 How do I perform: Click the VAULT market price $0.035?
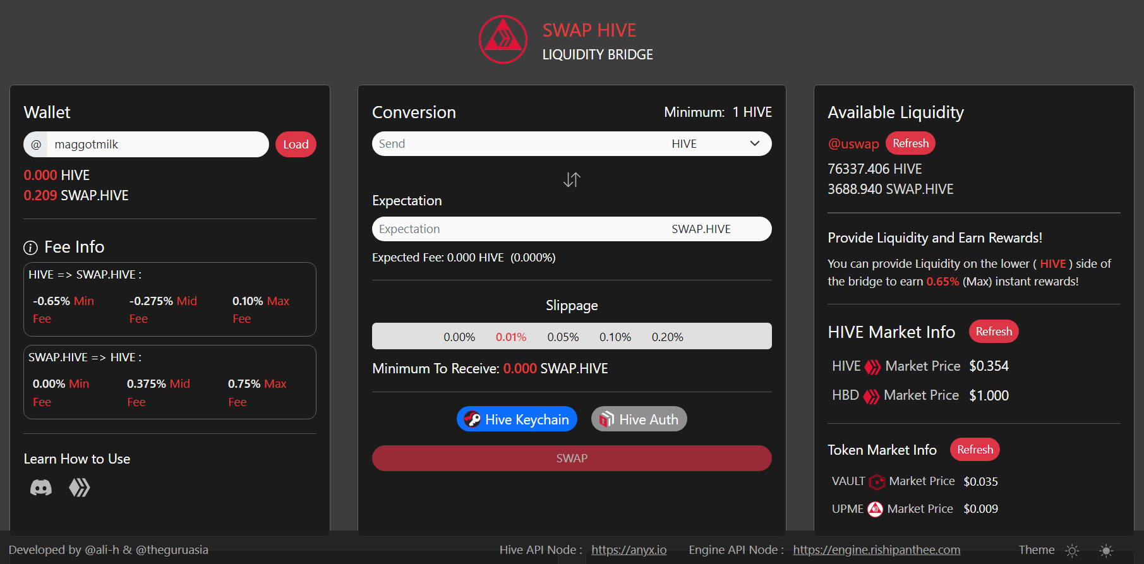click(981, 482)
